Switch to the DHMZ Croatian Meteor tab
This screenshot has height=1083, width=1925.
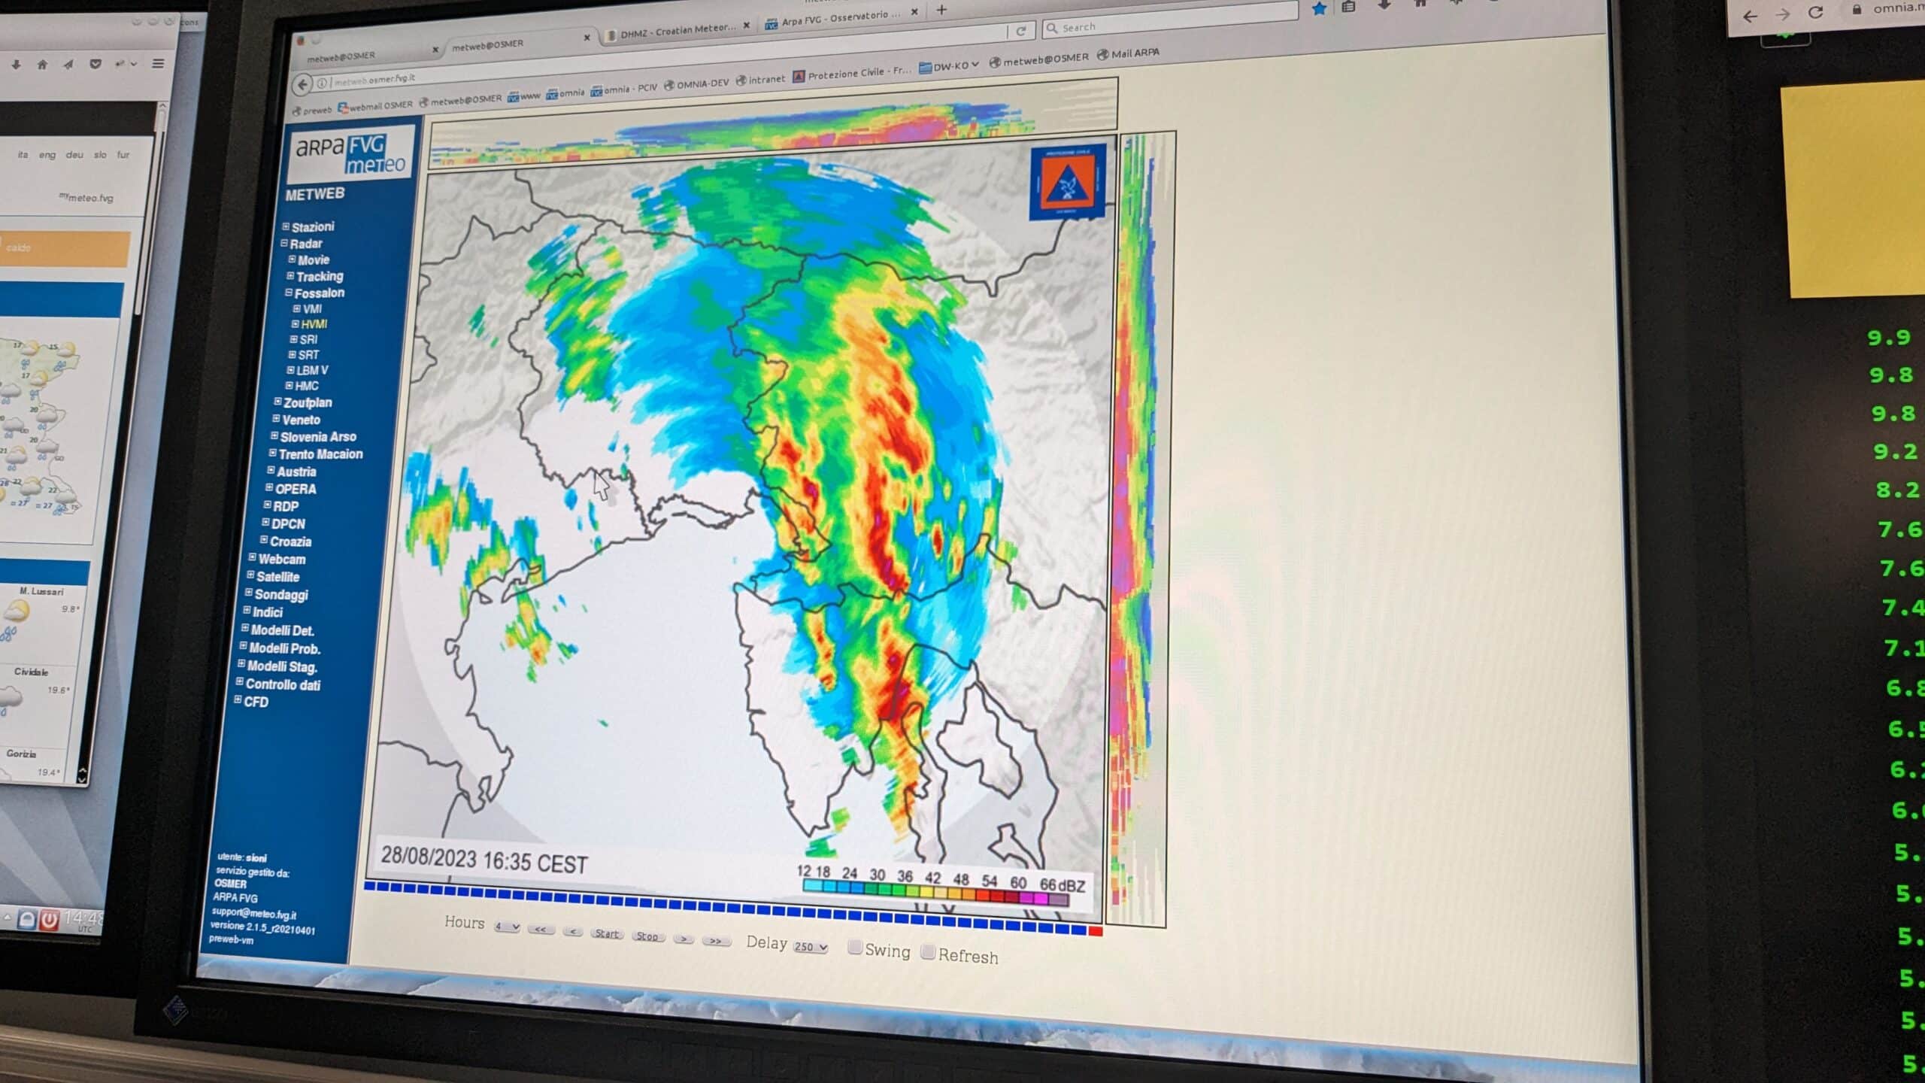[x=677, y=29]
